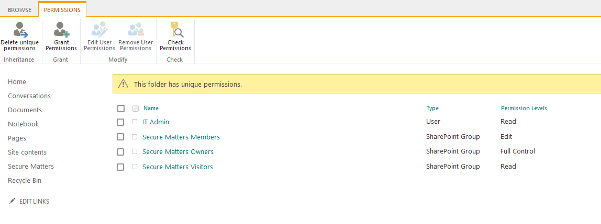The height and width of the screenshot is (224, 601).
Task: Sort by the Name column header
Action: pyautogui.click(x=151, y=109)
